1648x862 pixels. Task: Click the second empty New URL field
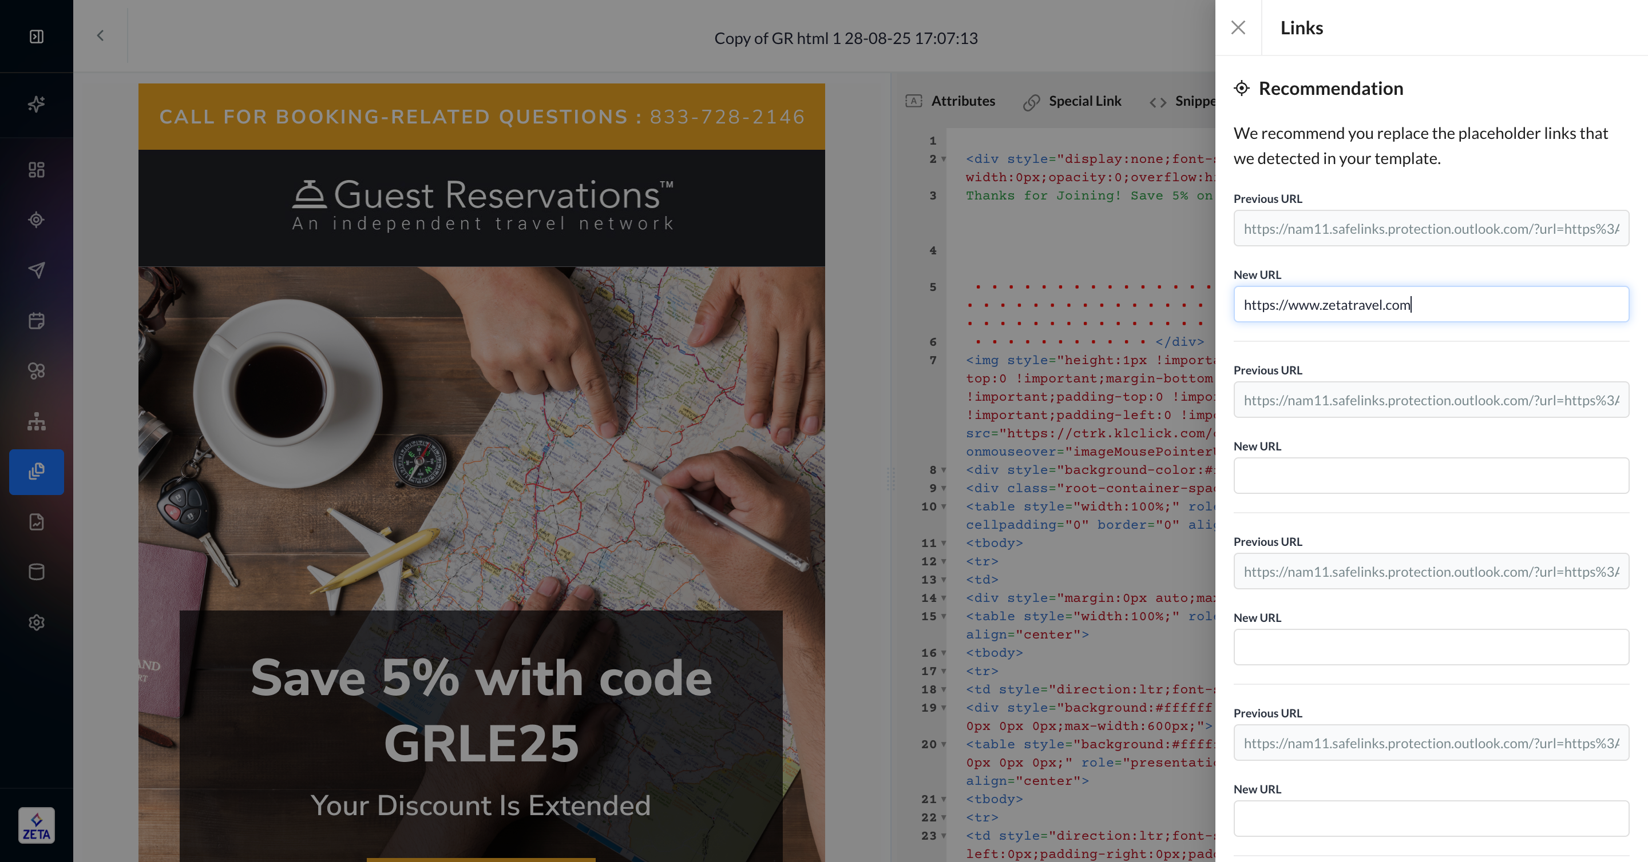pos(1431,646)
